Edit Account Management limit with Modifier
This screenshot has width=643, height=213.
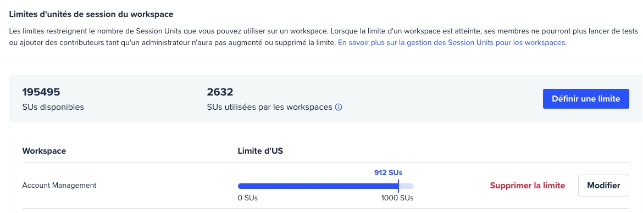pos(603,186)
